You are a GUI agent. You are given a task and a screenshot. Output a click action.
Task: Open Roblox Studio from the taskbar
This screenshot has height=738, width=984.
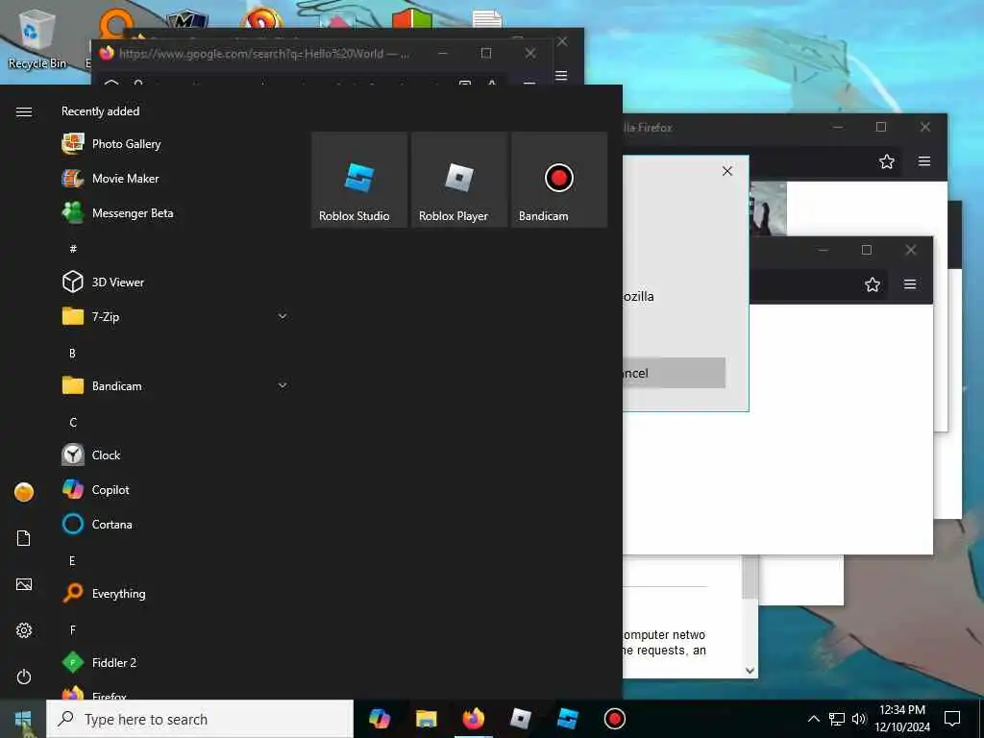coord(567,719)
